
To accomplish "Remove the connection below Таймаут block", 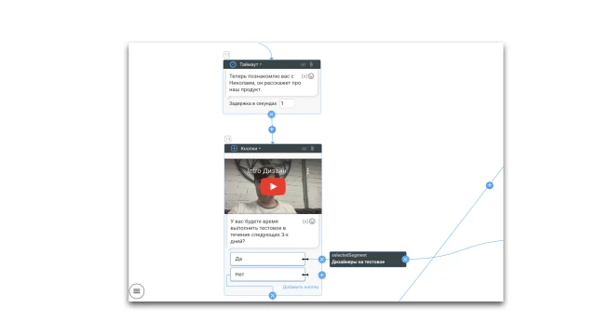I will coord(271,114).
